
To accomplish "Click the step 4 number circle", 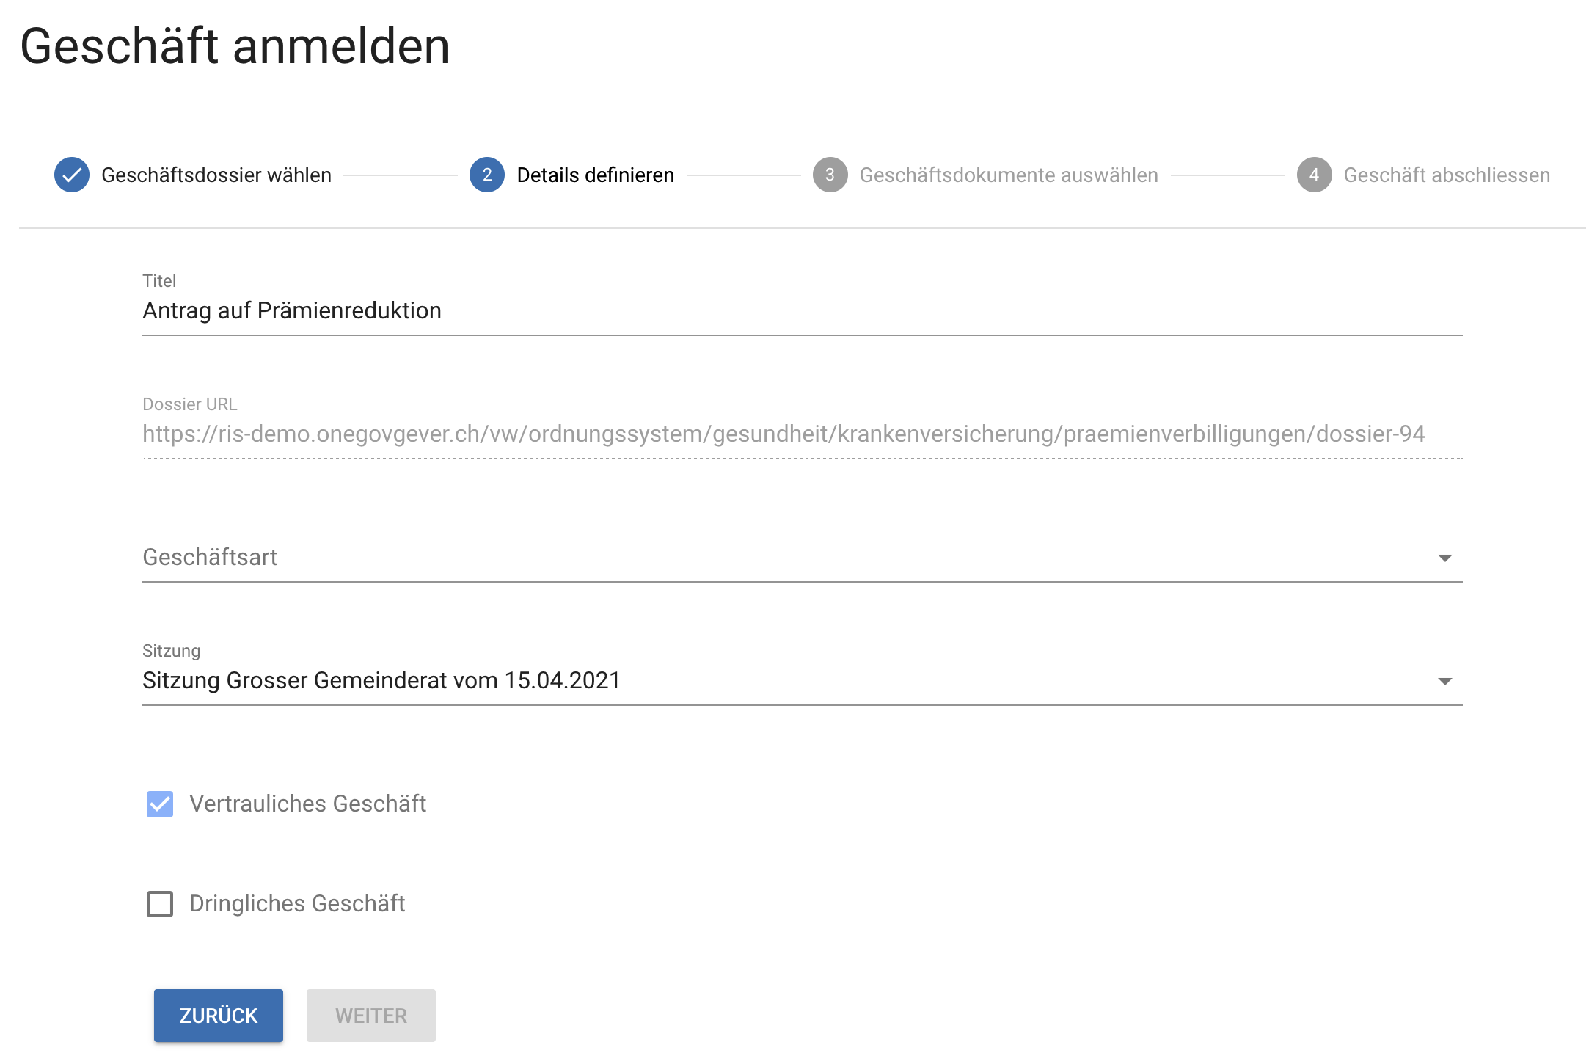I will pyautogui.click(x=1314, y=175).
